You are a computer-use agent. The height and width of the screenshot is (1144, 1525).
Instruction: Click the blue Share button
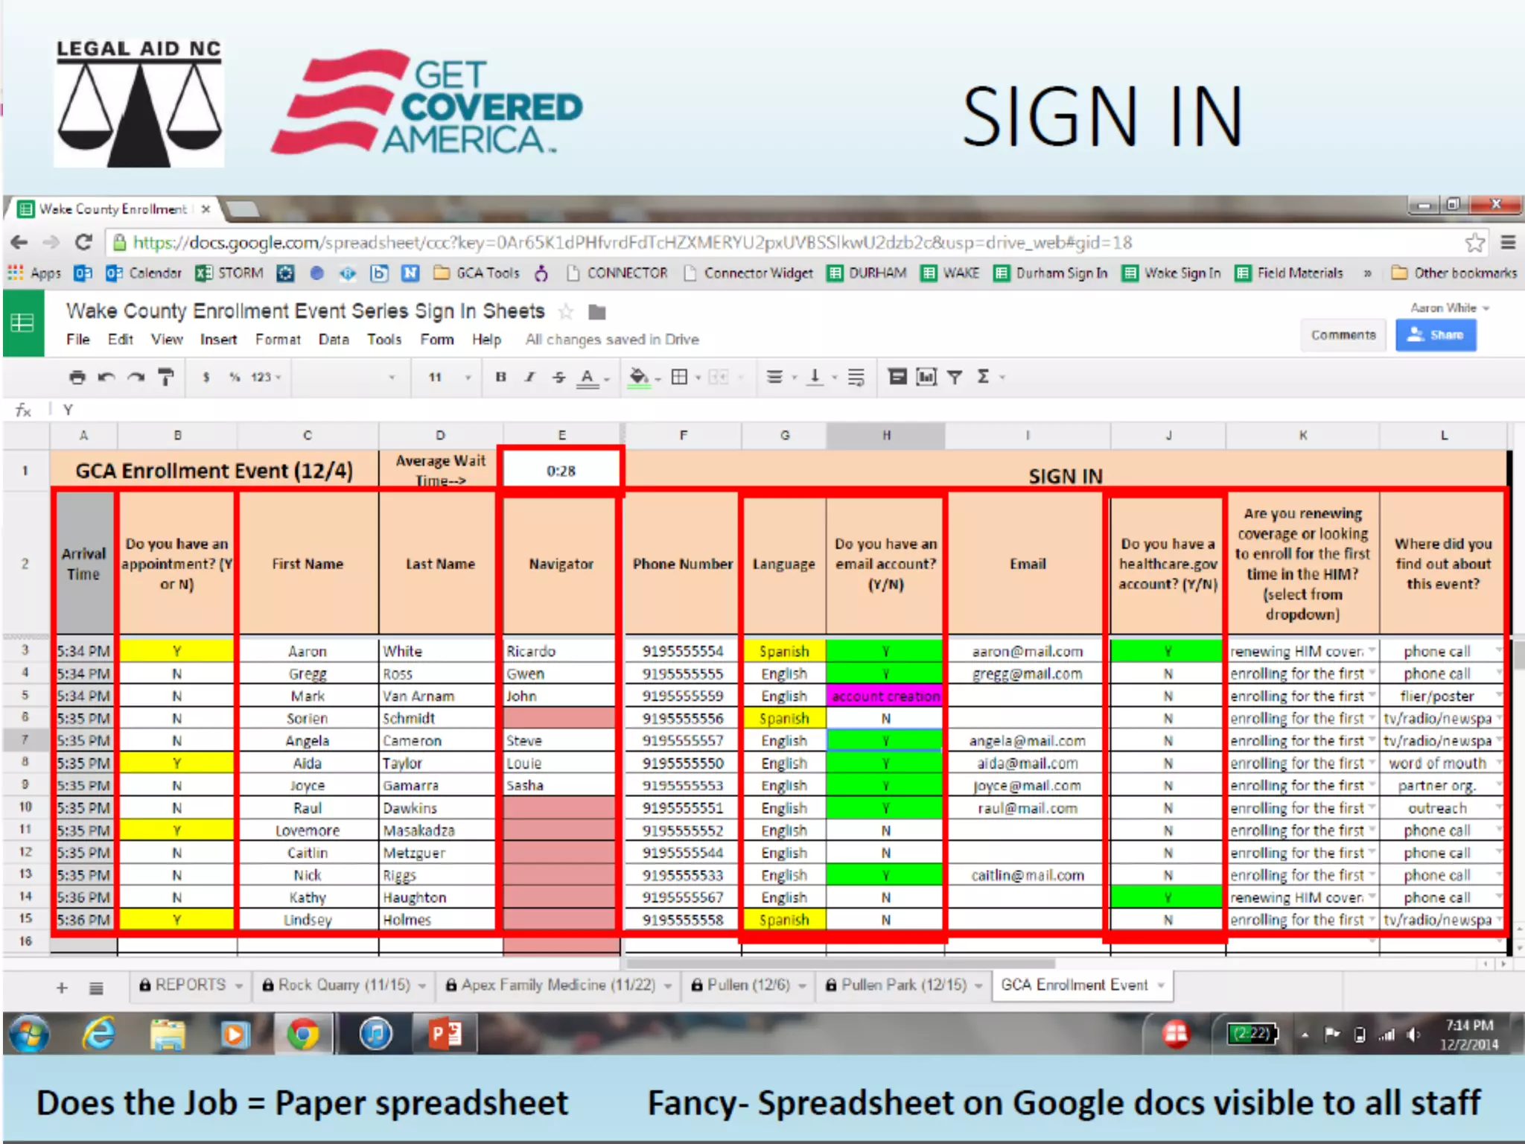pos(1436,335)
